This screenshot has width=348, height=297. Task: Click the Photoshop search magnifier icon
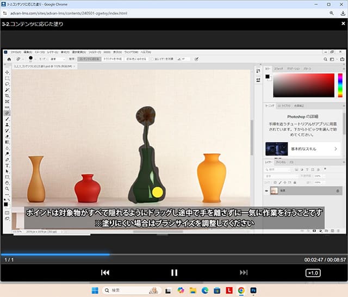(325, 59)
